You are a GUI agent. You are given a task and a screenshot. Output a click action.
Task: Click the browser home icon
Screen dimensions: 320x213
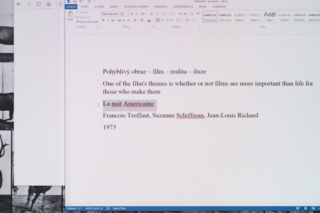[49, 4]
